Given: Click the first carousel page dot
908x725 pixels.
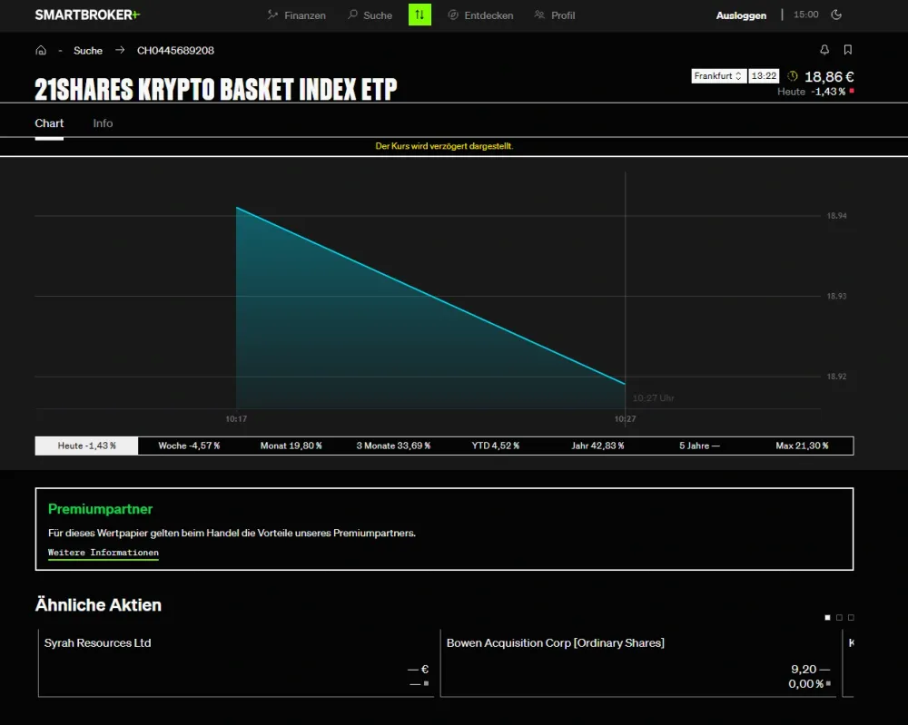Looking at the screenshot, I should click(x=827, y=617).
